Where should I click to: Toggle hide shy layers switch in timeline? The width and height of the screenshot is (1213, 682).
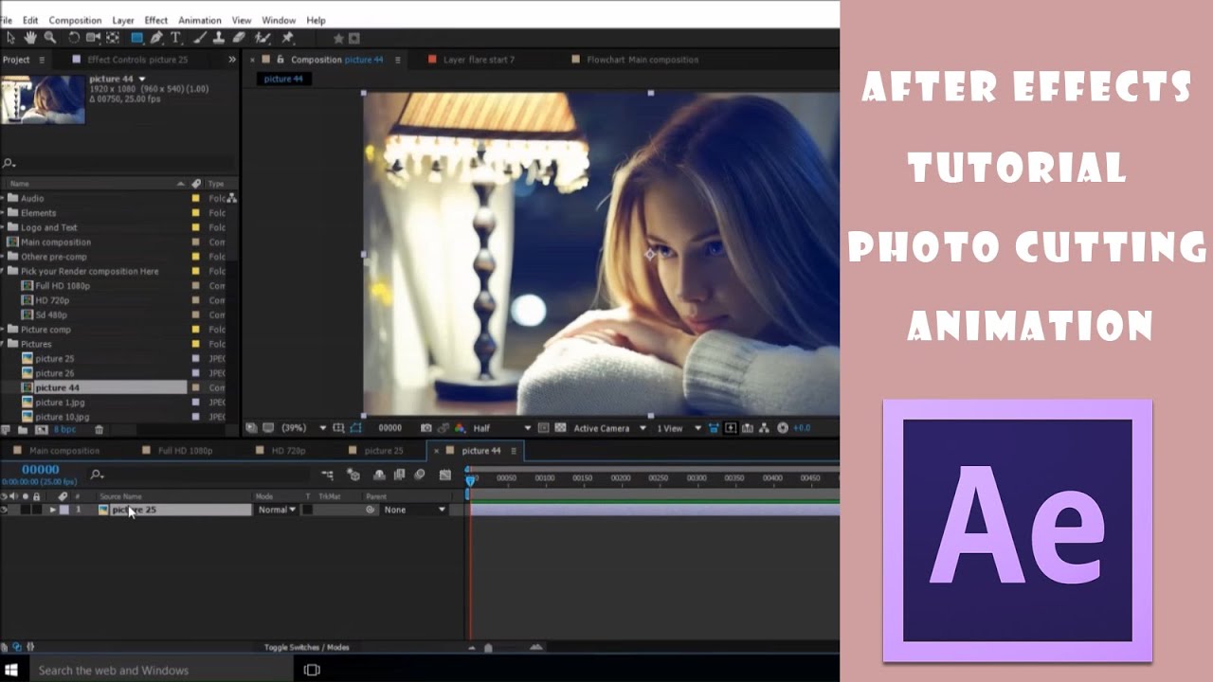[x=378, y=475]
